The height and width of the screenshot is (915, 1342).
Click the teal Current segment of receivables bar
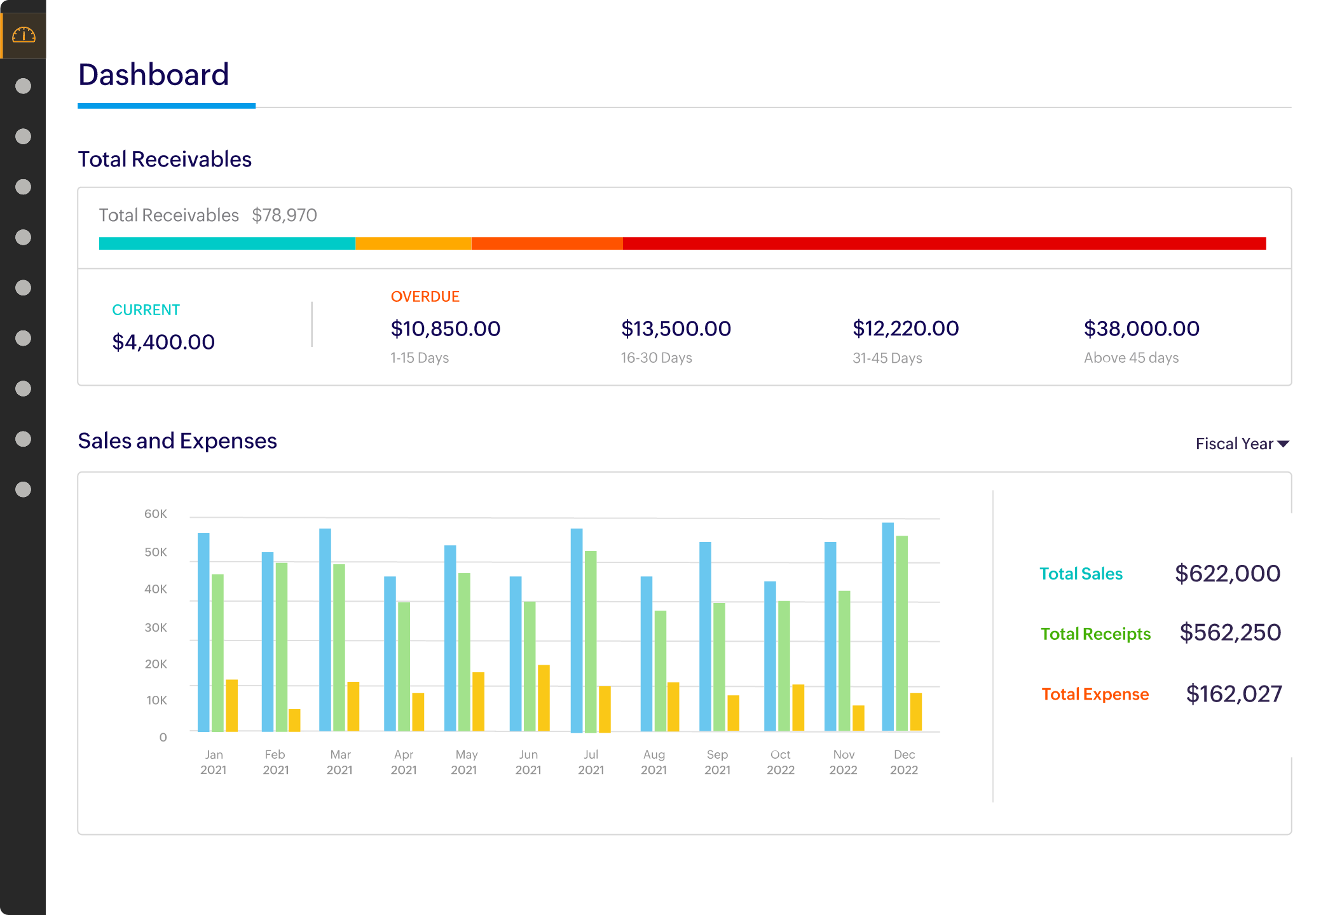coord(227,243)
